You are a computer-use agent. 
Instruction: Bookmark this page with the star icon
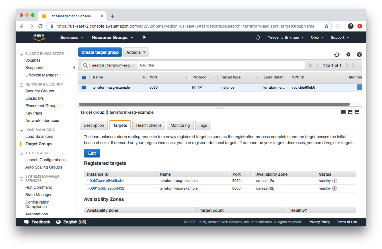tap(326, 26)
